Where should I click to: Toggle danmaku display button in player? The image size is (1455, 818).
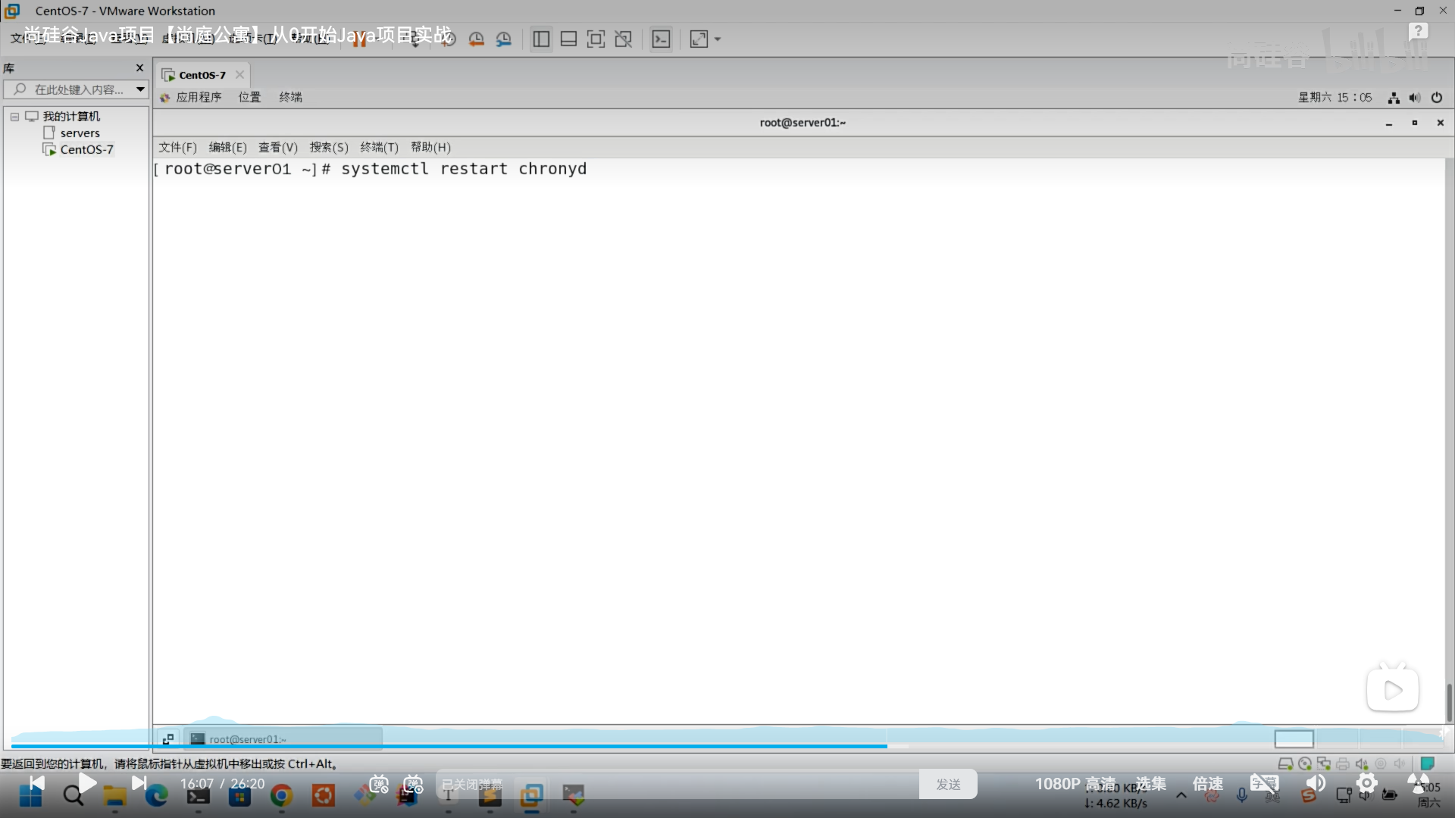point(379,784)
